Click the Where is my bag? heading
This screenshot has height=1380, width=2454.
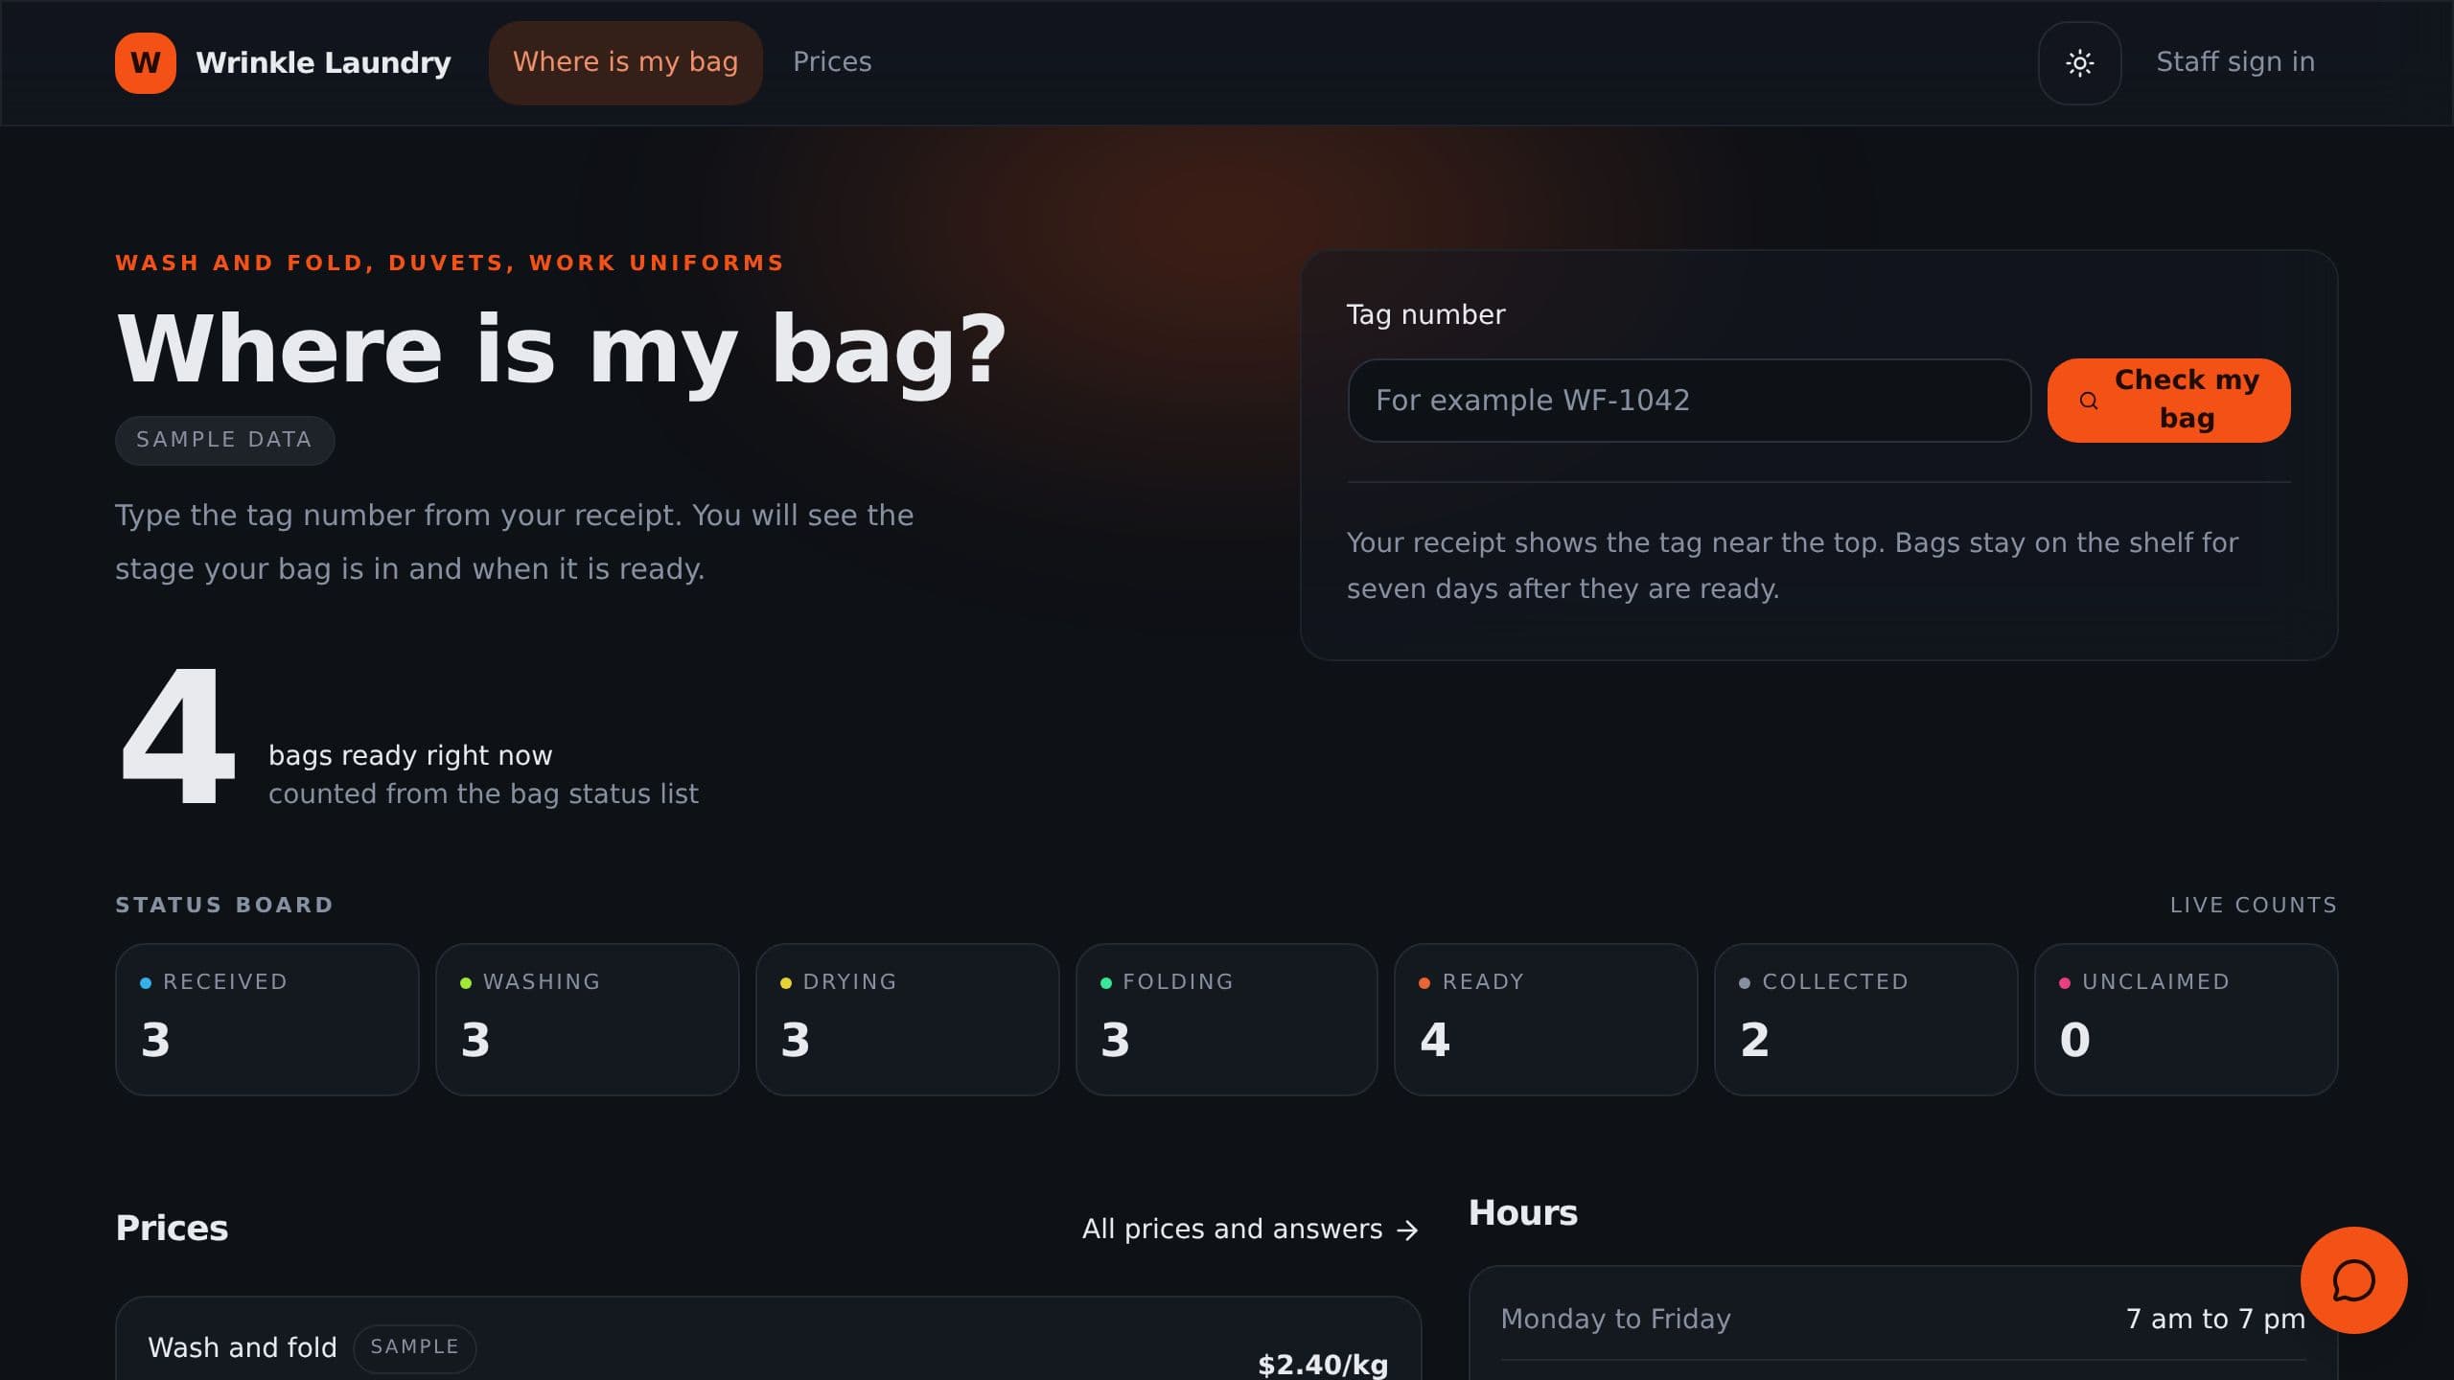click(x=562, y=350)
